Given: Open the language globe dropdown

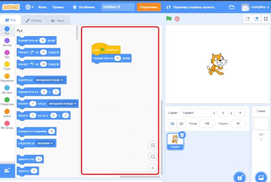Looking at the screenshot, I should (x=29, y=7).
